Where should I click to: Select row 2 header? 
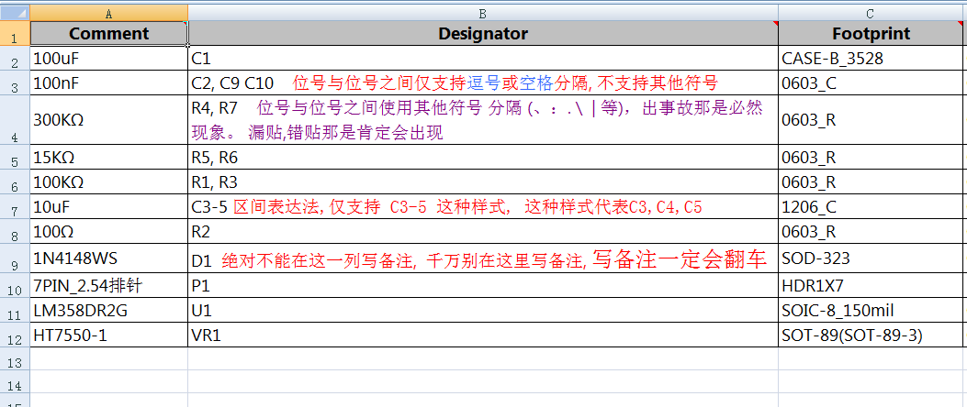pos(15,60)
